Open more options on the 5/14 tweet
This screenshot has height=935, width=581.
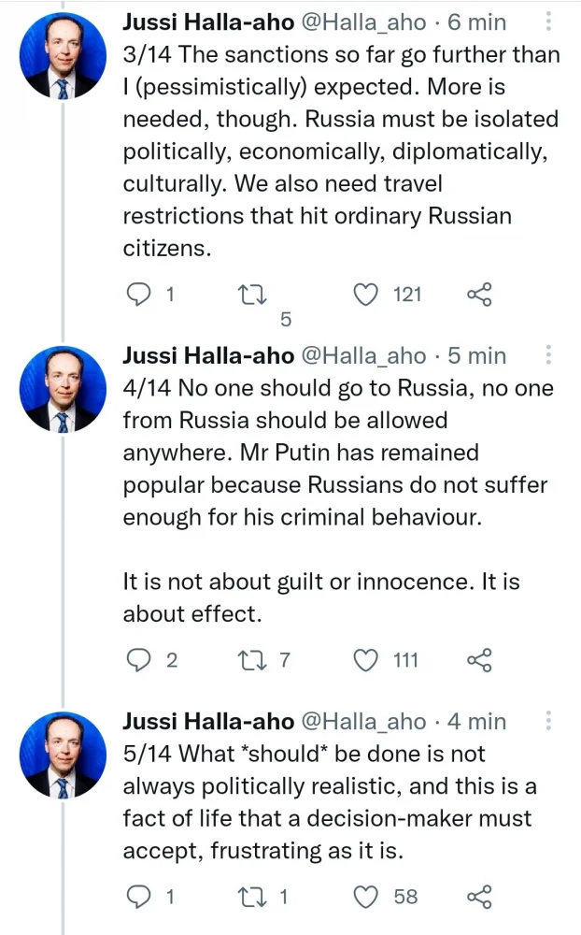(548, 720)
